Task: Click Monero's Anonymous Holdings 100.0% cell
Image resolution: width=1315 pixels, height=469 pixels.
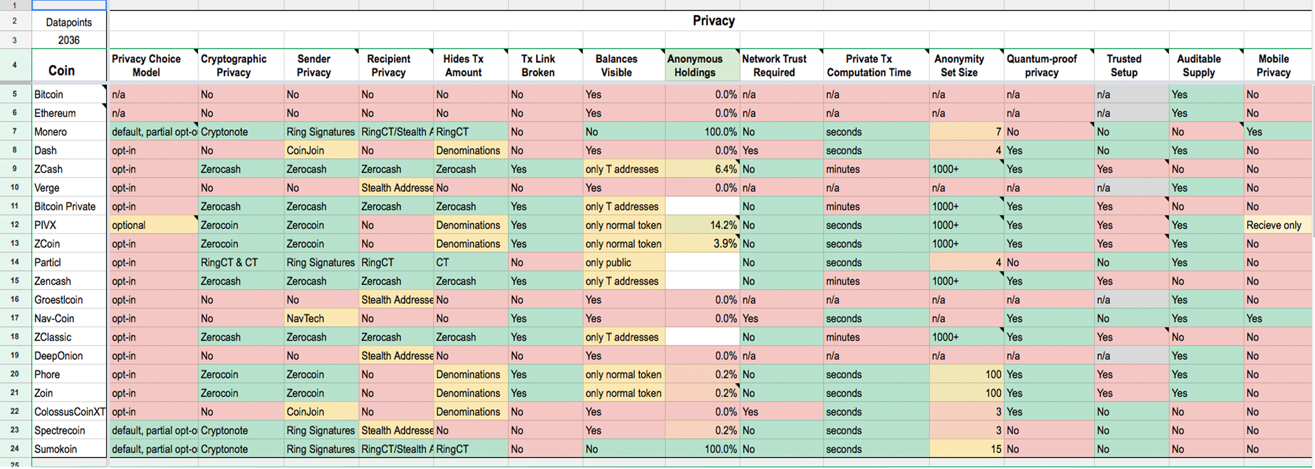Action: pyautogui.click(x=702, y=131)
